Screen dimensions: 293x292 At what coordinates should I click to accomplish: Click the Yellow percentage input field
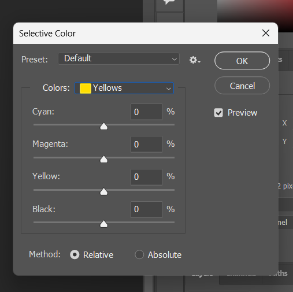[x=146, y=177]
